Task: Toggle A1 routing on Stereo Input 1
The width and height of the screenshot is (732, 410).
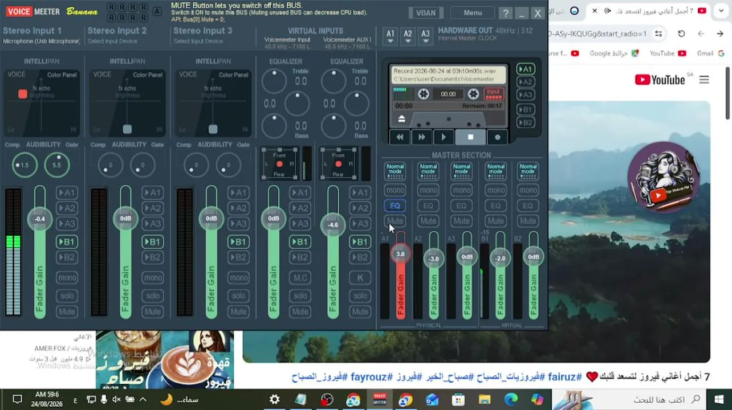Action: (x=67, y=193)
